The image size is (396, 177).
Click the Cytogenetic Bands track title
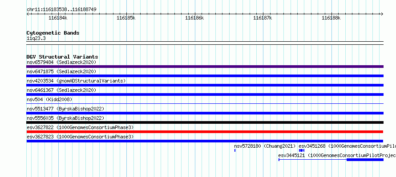pos(53,33)
